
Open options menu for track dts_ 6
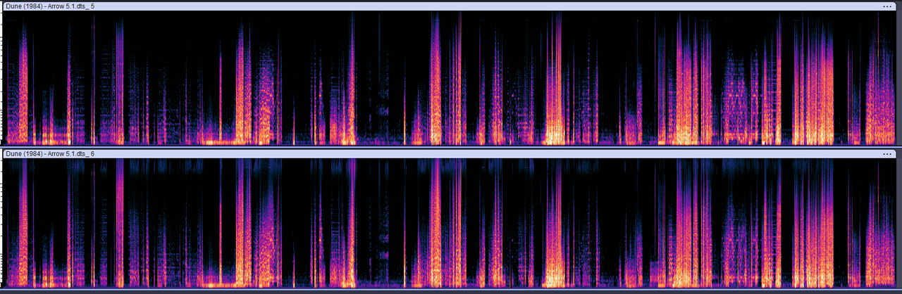coord(886,153)
